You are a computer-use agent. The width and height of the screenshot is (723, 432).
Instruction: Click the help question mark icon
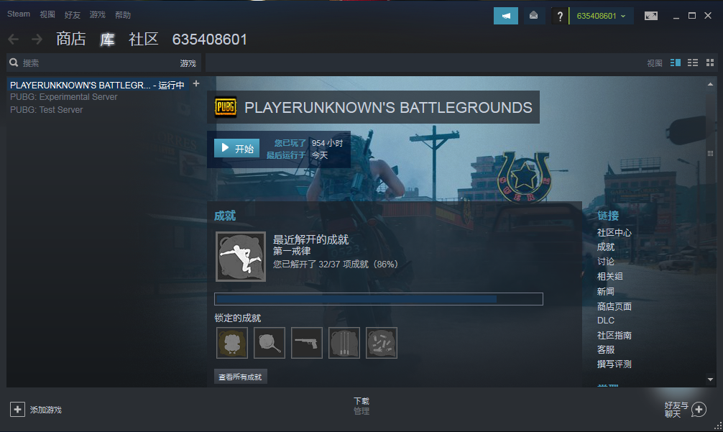click(560, 16)
